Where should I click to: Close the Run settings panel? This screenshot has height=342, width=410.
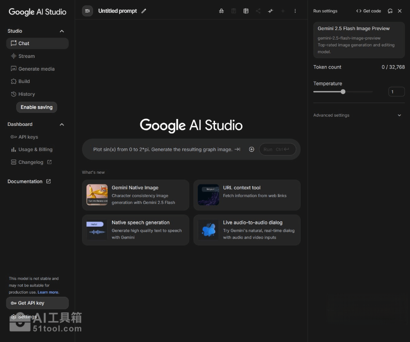coord(400,11)
